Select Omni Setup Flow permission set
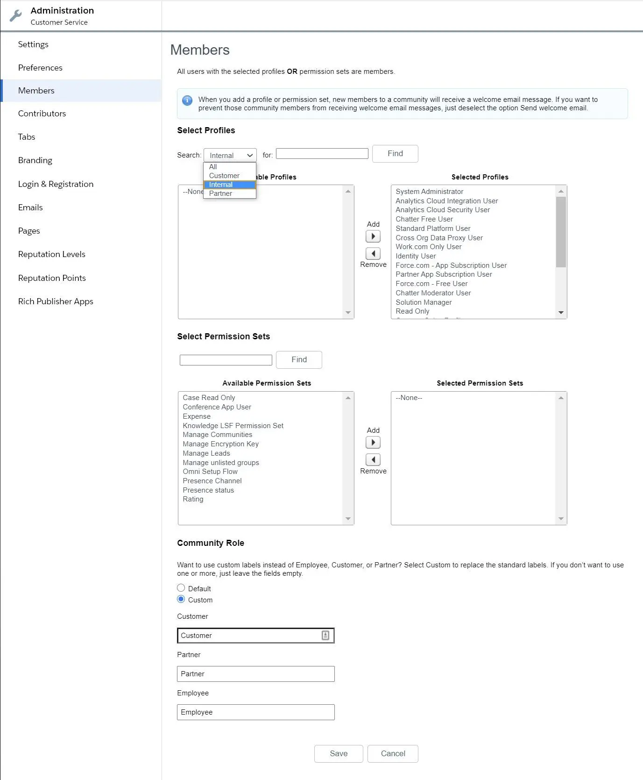 pos(210,472)
